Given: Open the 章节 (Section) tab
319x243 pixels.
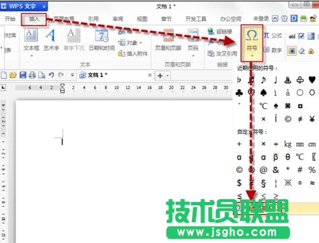Looking at the screenshot, I should (166, 19).
